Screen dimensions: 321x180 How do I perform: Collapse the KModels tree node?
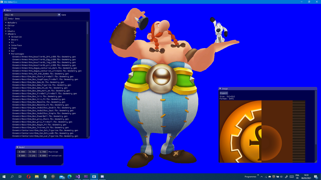6,34
